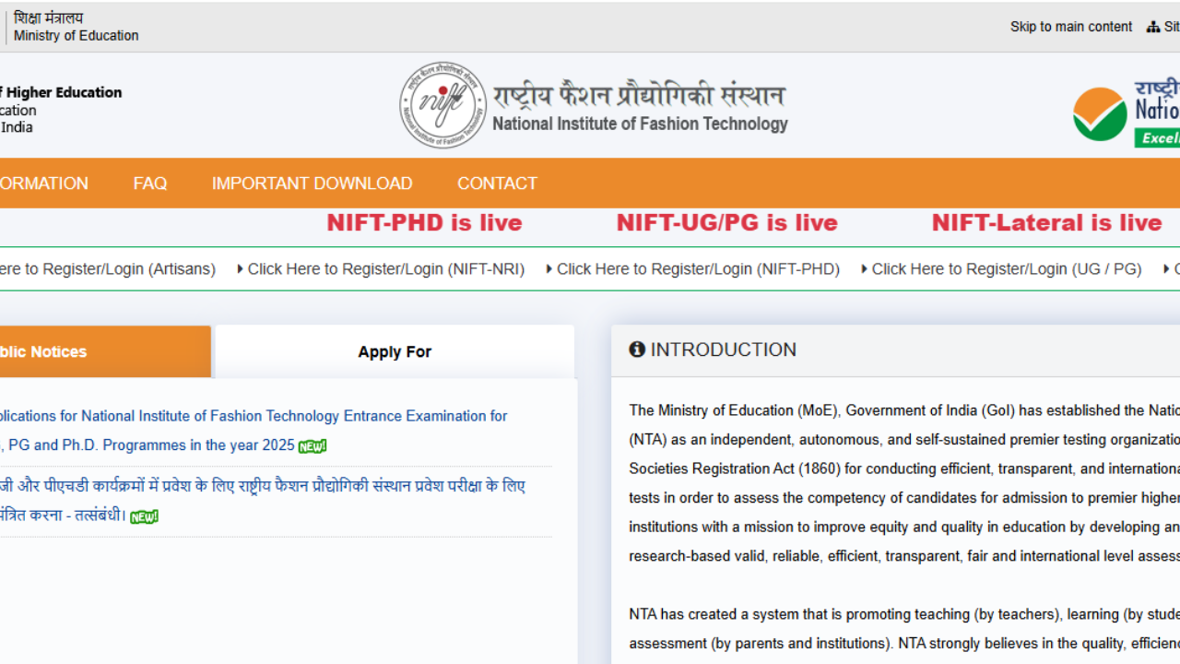
Task: Click the NEW icon after the 2025 programmes notice
Action: 312,445
